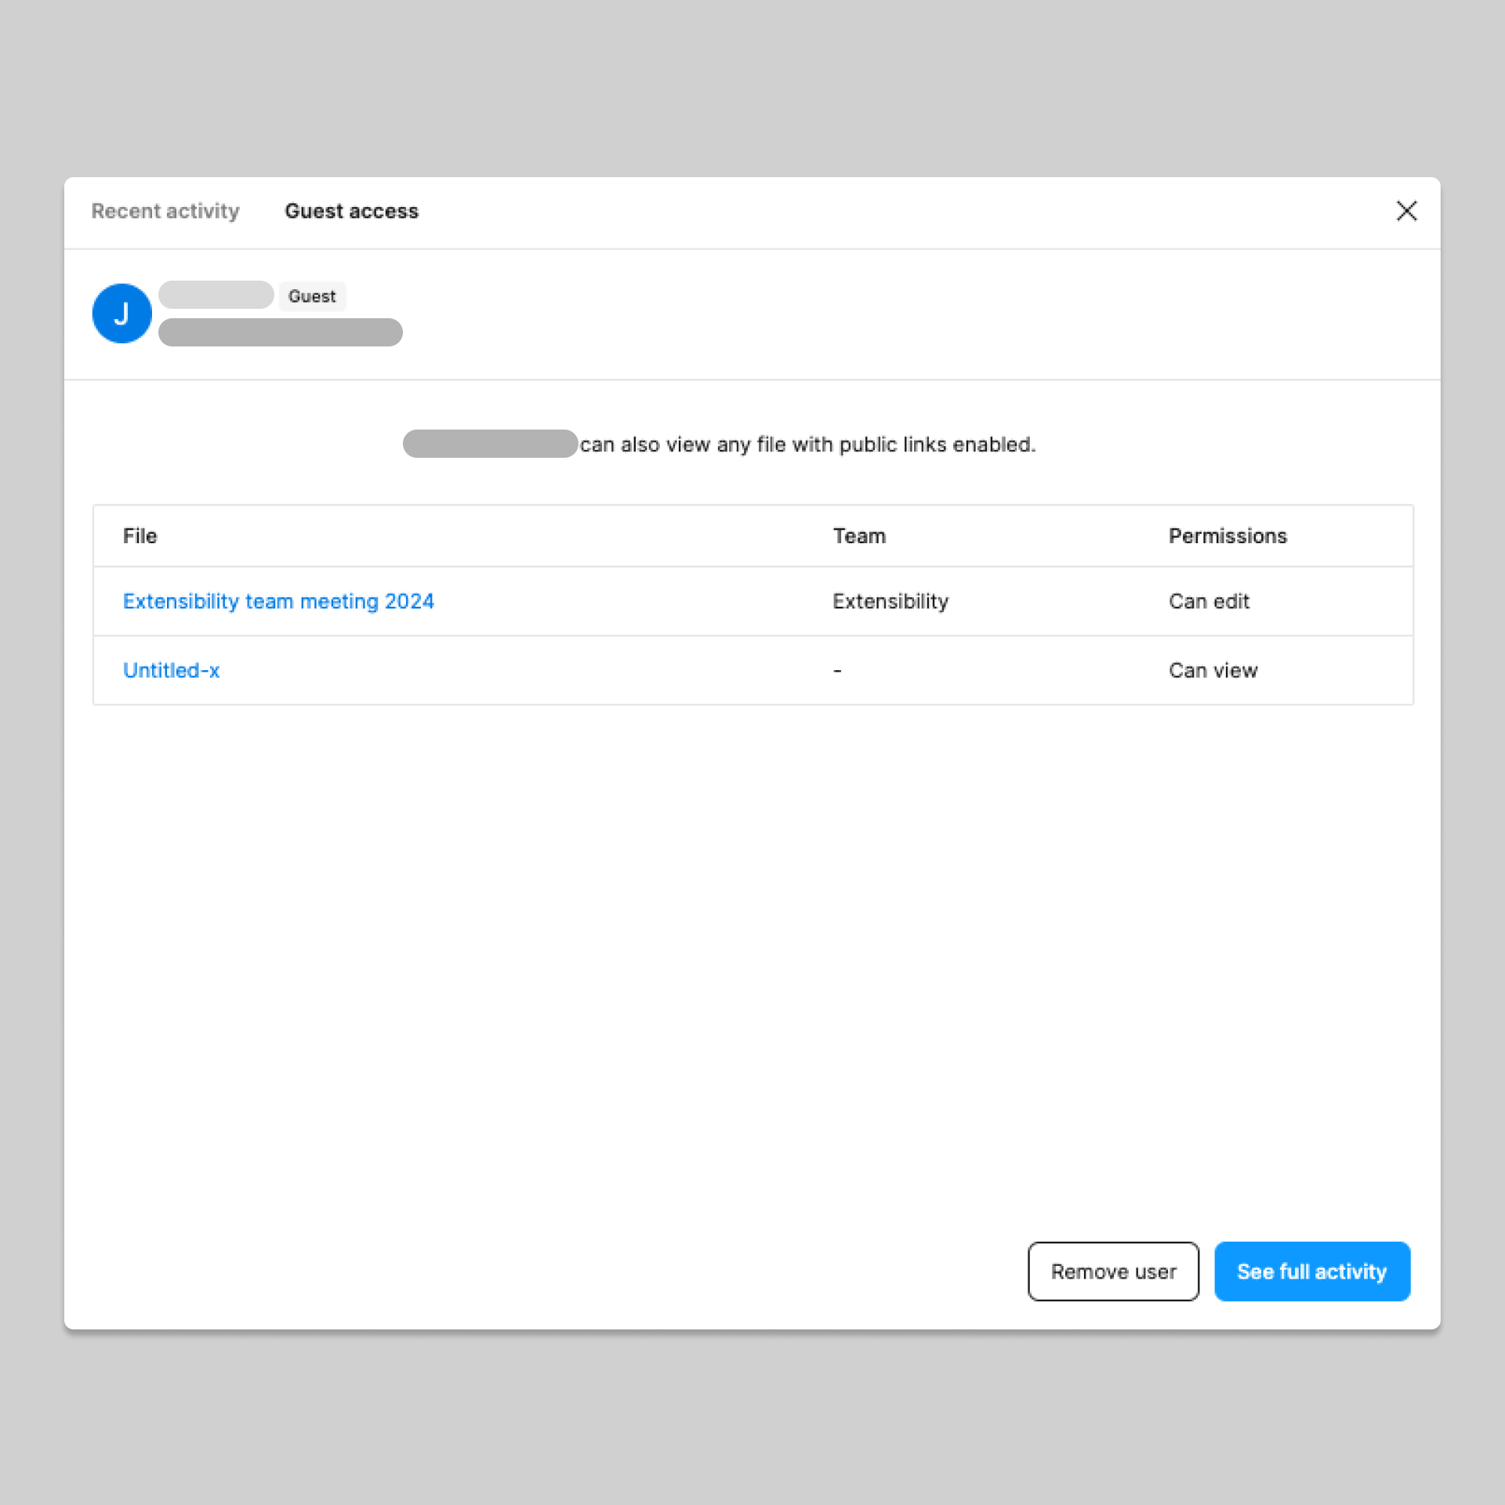Screen dimensions: 1505x1505
Task: Click the user avatar icon J
Action: pyautogui.click(x=122, y=313)
